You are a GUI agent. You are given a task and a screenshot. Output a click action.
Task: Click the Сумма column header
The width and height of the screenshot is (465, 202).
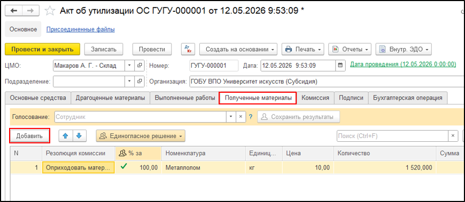[451, 153]
